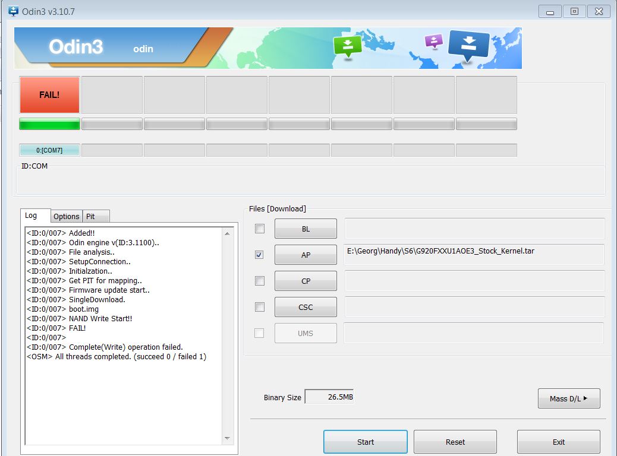Click the CSC file browse button

coord(306,307)
